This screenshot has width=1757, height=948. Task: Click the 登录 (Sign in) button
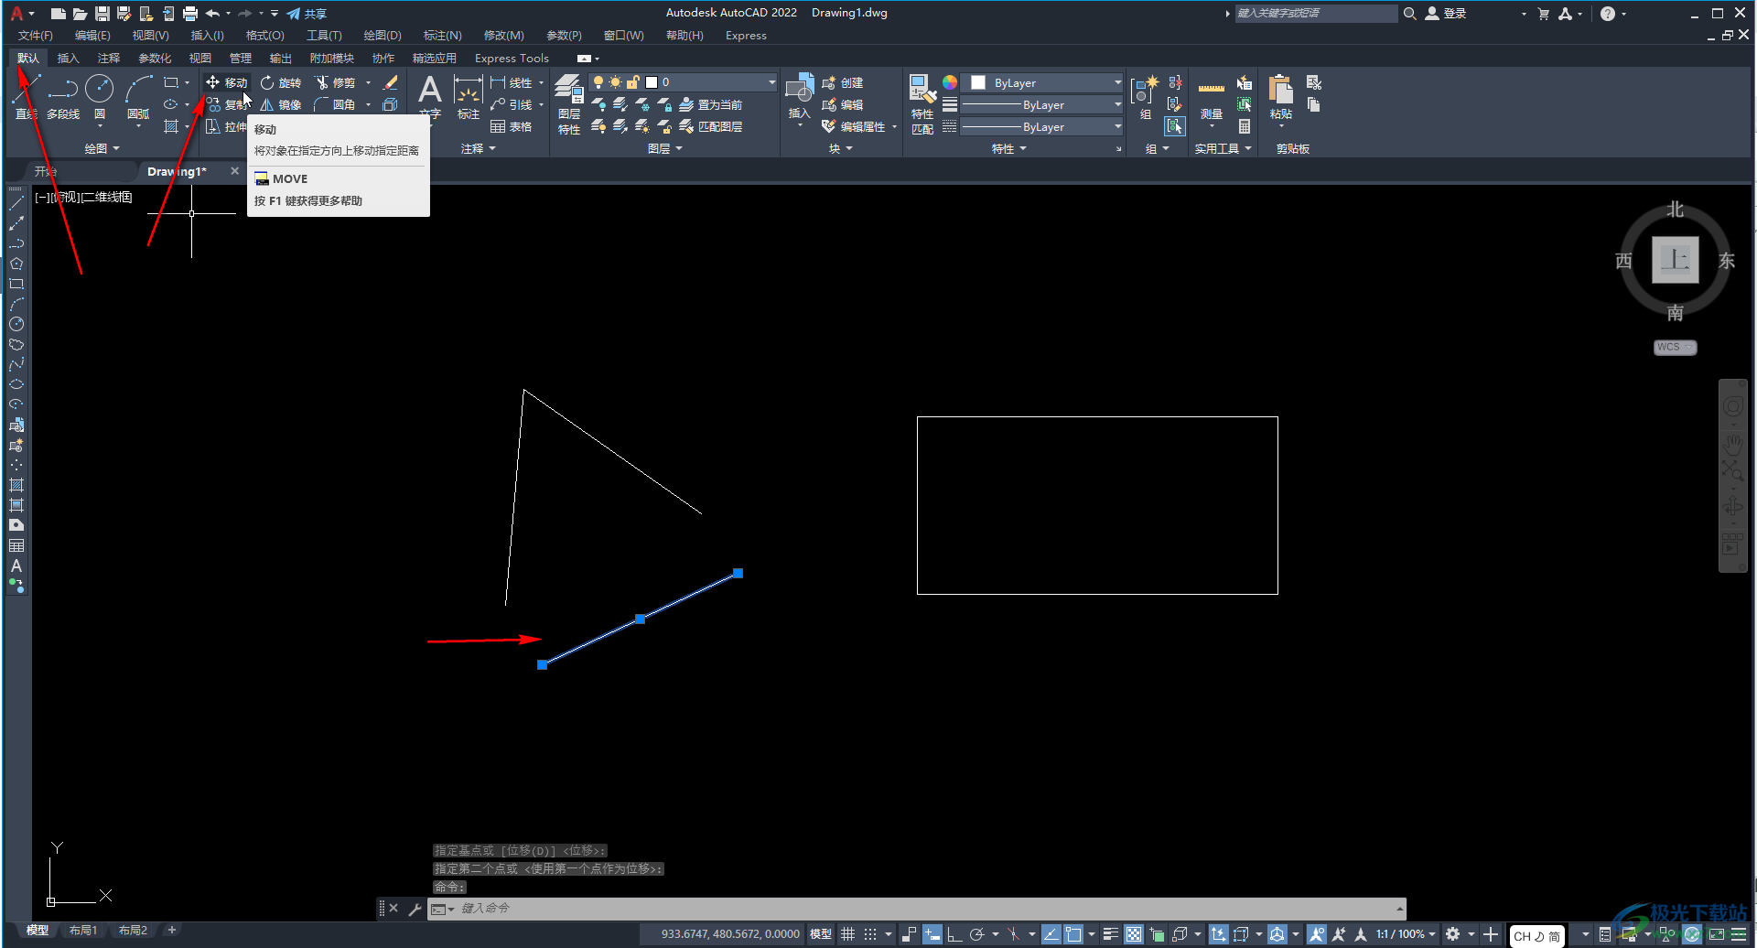click(1446, 14)
